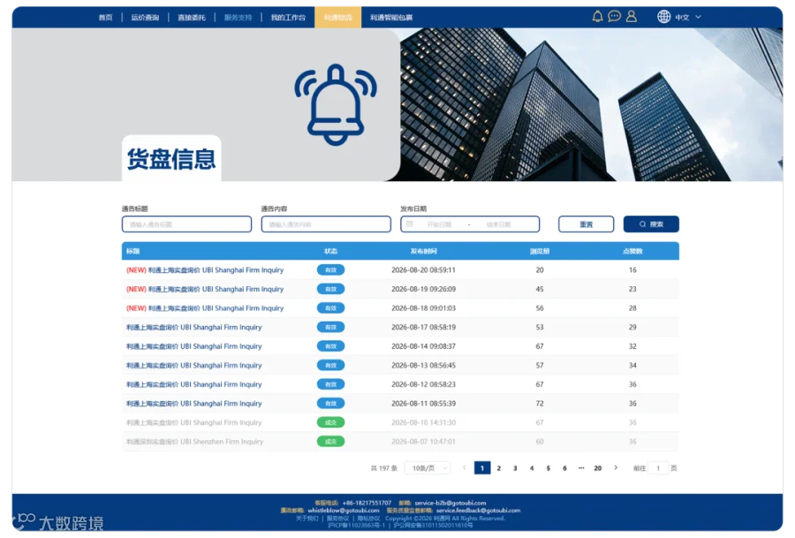Click timestamp 2026-08-14 09:08:37
Viewport: 795px width, 538px height.
[x=423, y=346]
